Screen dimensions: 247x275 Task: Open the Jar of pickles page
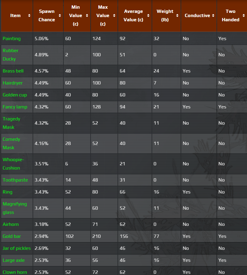point(17,248)
